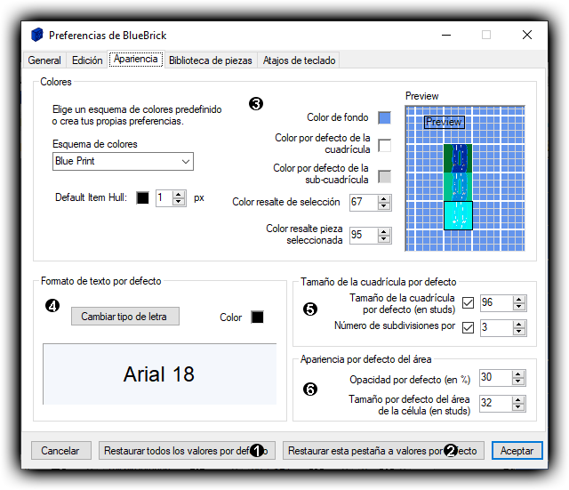Increase number of subdivisions value
Screen dimensions: 569x490
pos(519,324)
